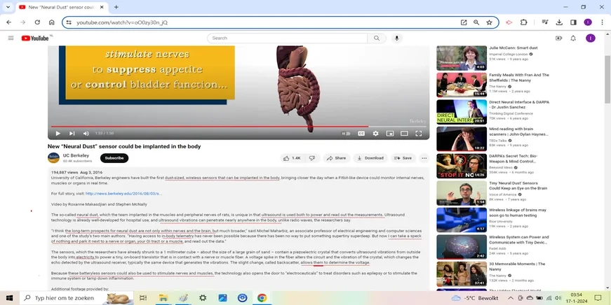Open Chrome profile avatar

[588, 22]
